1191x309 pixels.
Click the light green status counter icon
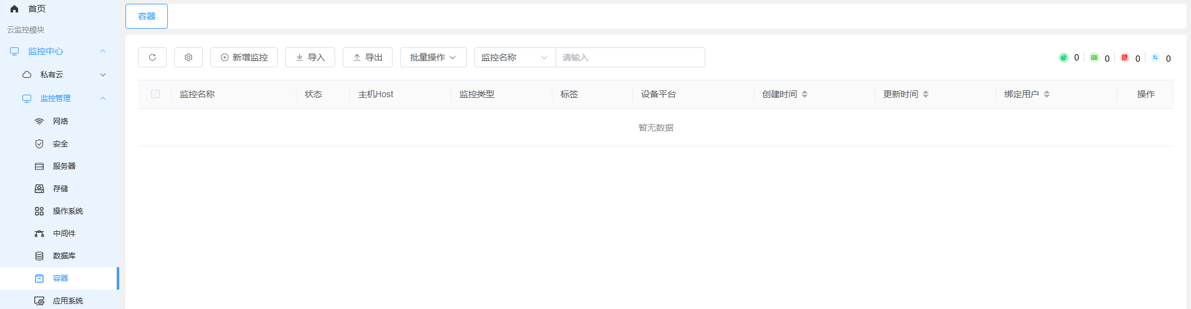point(1094,57)
